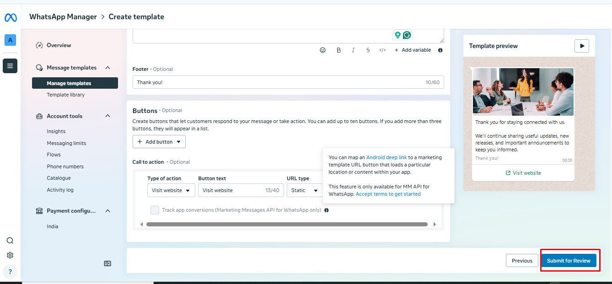612x284 pixels.
Task: Click the Account tools briefcase icon
Action: (x=39, y=116)
